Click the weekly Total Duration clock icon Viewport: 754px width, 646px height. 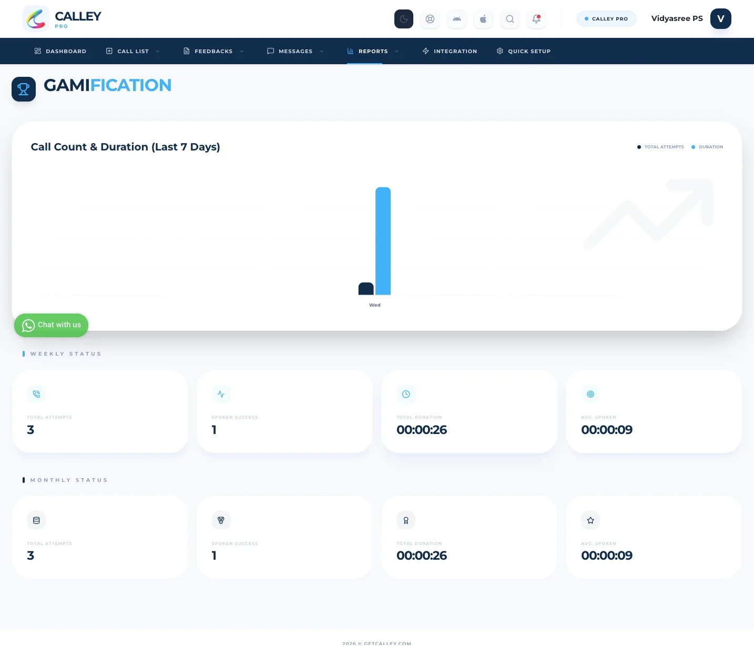tap(406, 394)
